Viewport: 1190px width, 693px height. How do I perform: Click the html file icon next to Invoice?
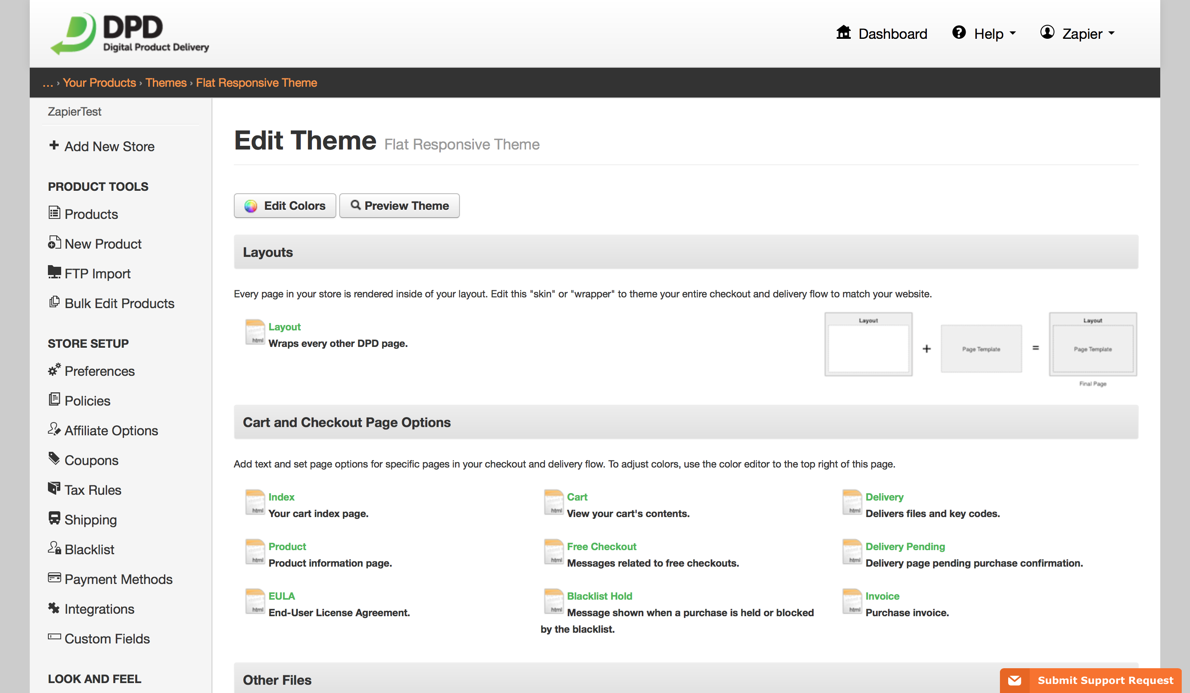pos(852,601)
